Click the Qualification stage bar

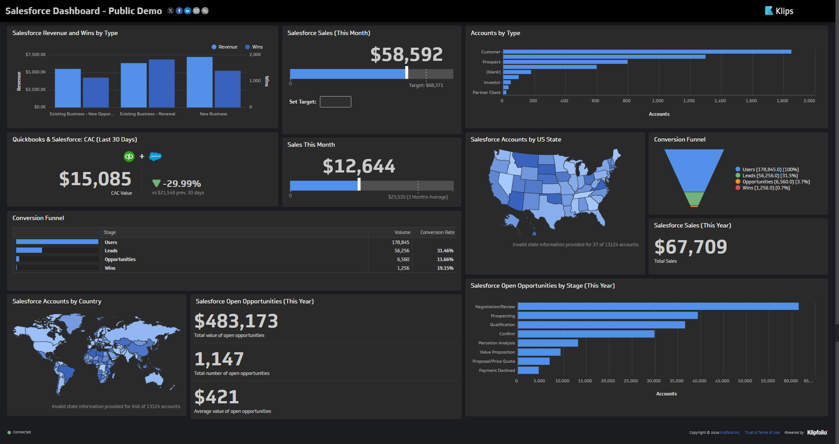pos(601,325)
